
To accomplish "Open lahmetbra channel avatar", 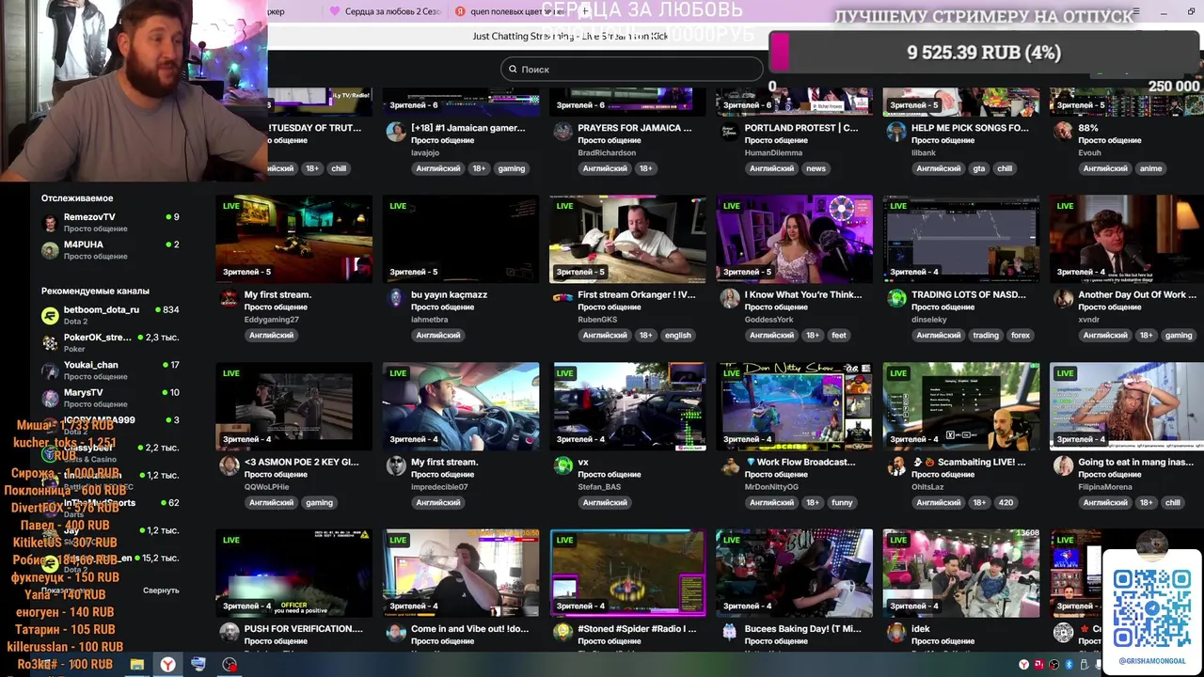I will 396,299.
